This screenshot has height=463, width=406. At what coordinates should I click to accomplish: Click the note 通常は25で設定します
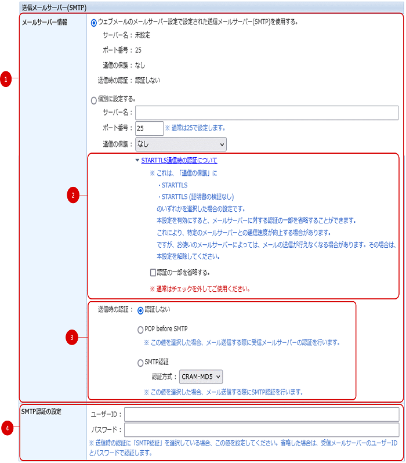click(195, 128)
